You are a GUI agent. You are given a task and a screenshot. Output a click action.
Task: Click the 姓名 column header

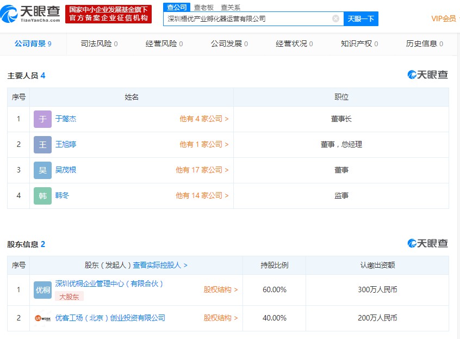coord(132,97)
